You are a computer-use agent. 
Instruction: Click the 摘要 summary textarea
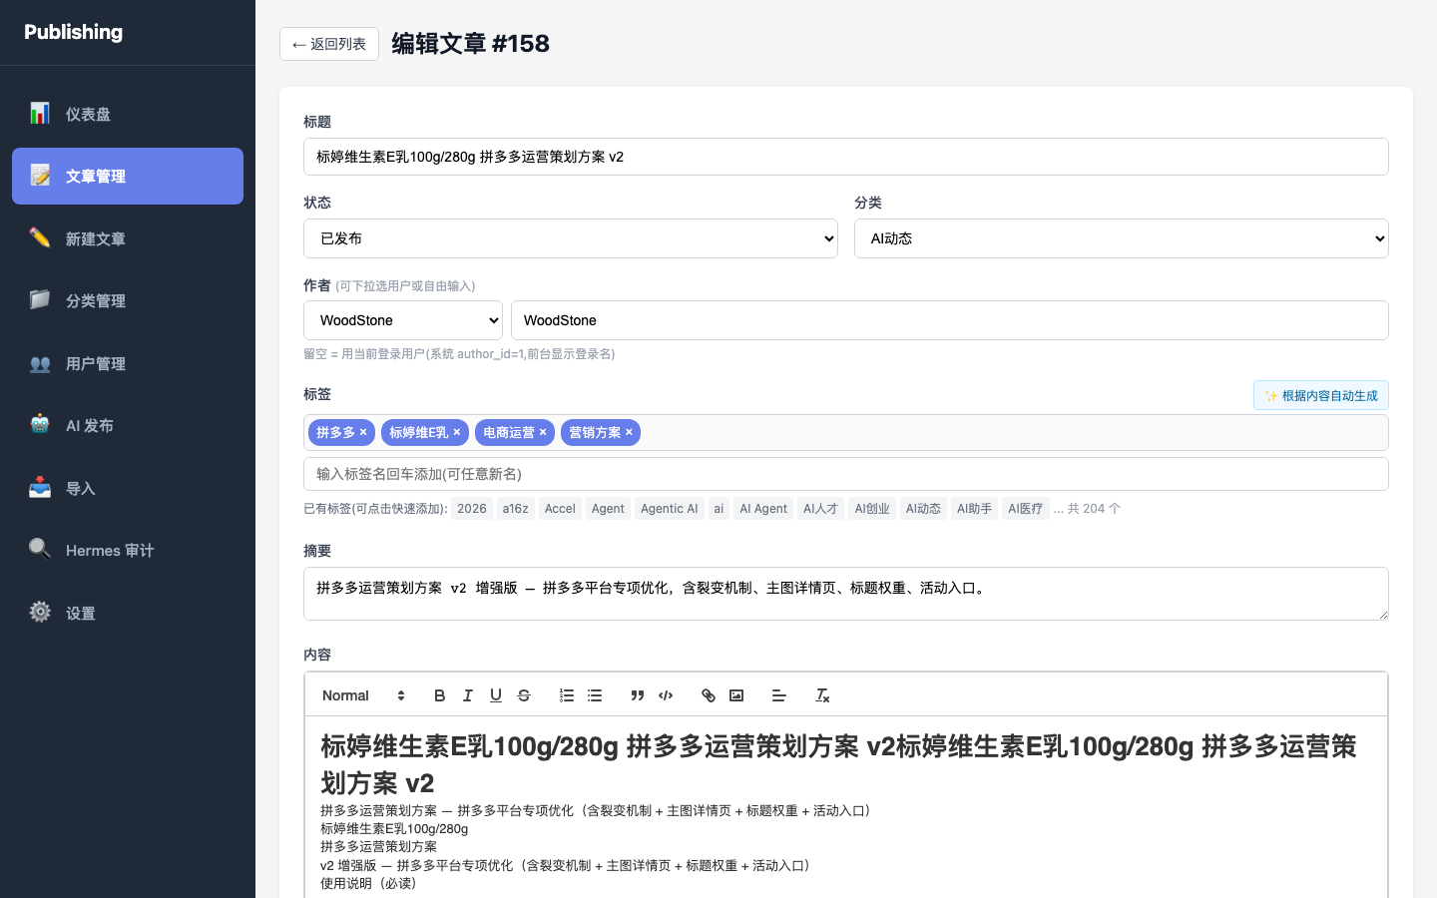(x=846, y=594)
